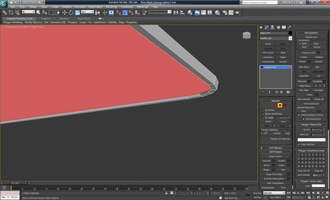Select the Select and Link tool
330x200 pixels.
click(x=5, y=13)
